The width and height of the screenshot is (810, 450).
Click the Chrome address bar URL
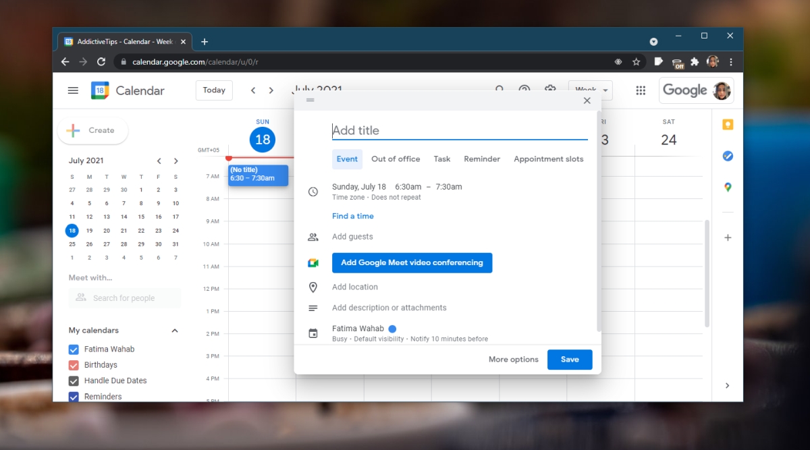coord(195,62)
